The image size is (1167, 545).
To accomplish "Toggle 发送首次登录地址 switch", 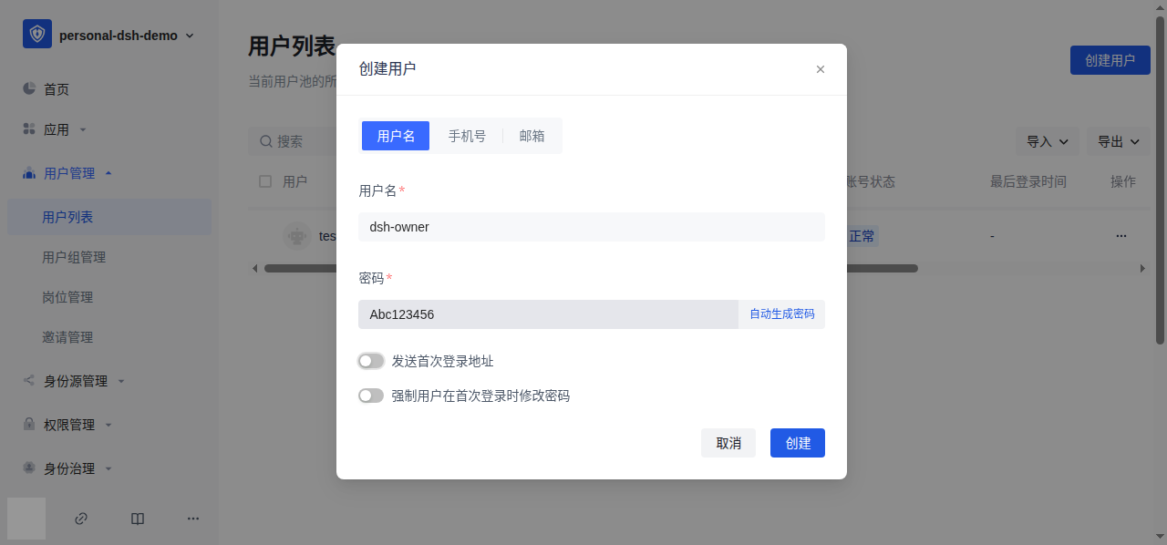I will (x=371, y=361).
